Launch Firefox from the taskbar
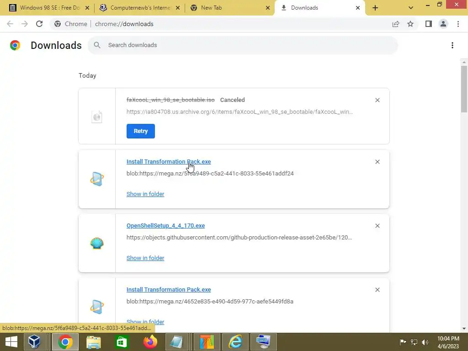468x351 pixels. pyautogui.click(x=150, y=342)
